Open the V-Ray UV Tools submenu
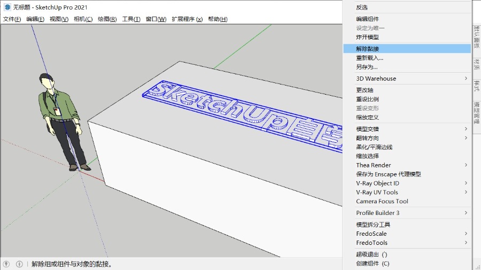Image resolution: width=481 pixels, height=270 pixels. [407, 192]
